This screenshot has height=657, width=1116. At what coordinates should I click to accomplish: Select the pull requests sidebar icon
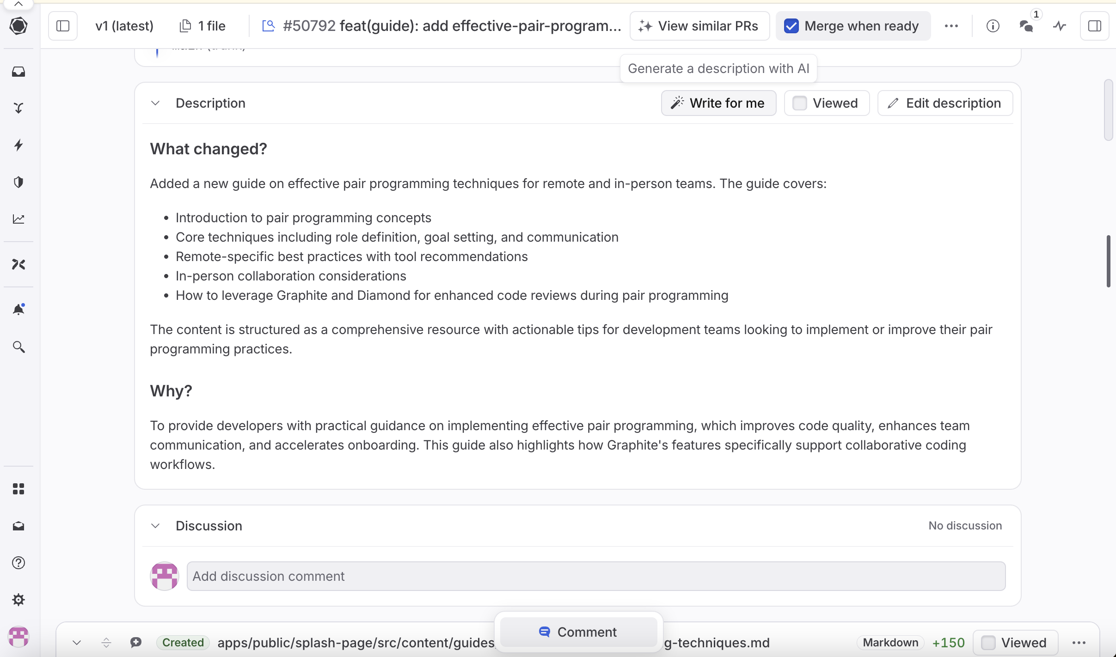18,107
